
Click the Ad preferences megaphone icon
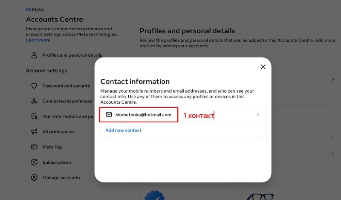click(34, 132)
